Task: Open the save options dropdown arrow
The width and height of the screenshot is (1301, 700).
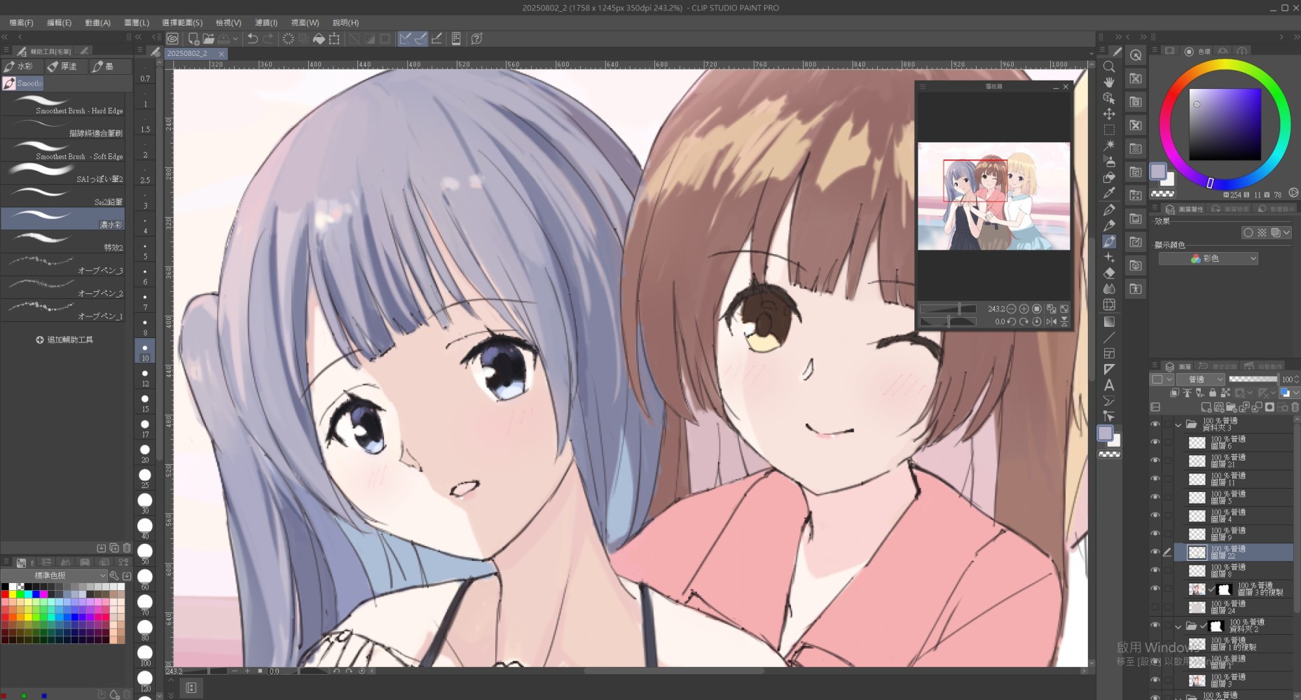Action: pyautogui.click(x=235, y=38)
